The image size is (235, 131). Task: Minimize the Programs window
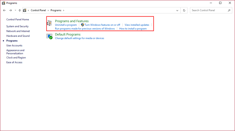pos(211,3)
